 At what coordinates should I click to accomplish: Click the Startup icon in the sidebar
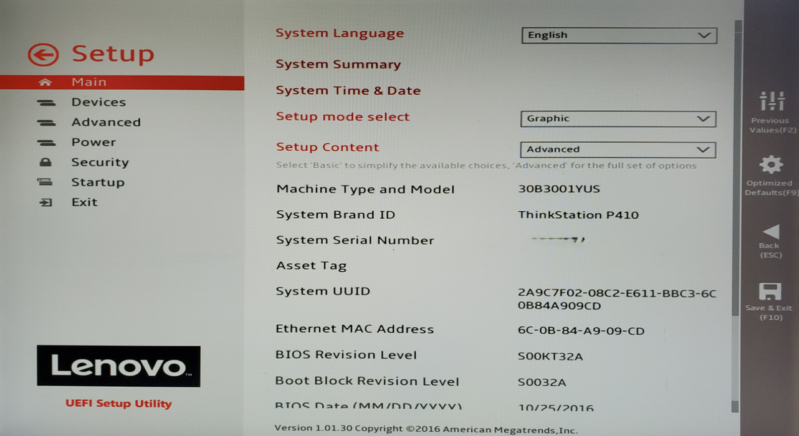[x=45, y=182]
